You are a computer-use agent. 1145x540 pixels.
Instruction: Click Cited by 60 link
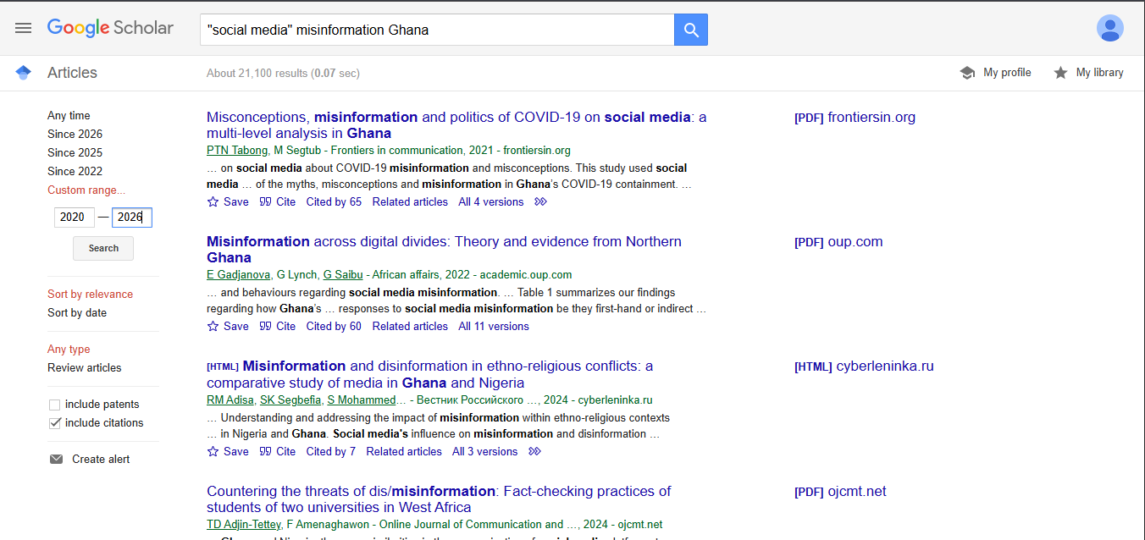334,326
